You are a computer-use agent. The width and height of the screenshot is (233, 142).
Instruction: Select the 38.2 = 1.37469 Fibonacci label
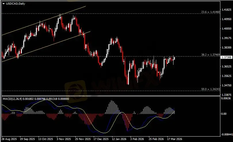point(210,55)
